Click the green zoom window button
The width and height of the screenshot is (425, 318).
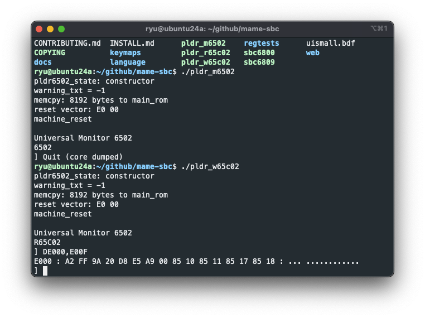point(61,29)
